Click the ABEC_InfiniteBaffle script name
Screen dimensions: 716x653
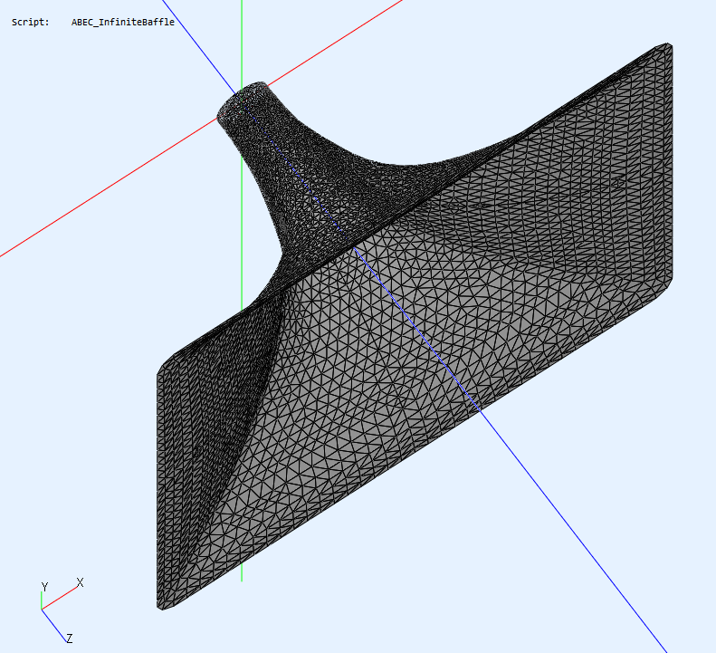(123, 22)
